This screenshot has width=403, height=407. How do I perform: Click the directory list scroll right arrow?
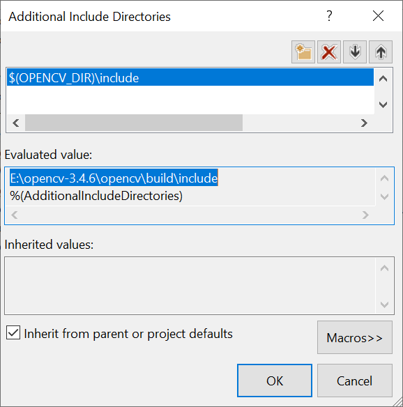click(364, 123)
